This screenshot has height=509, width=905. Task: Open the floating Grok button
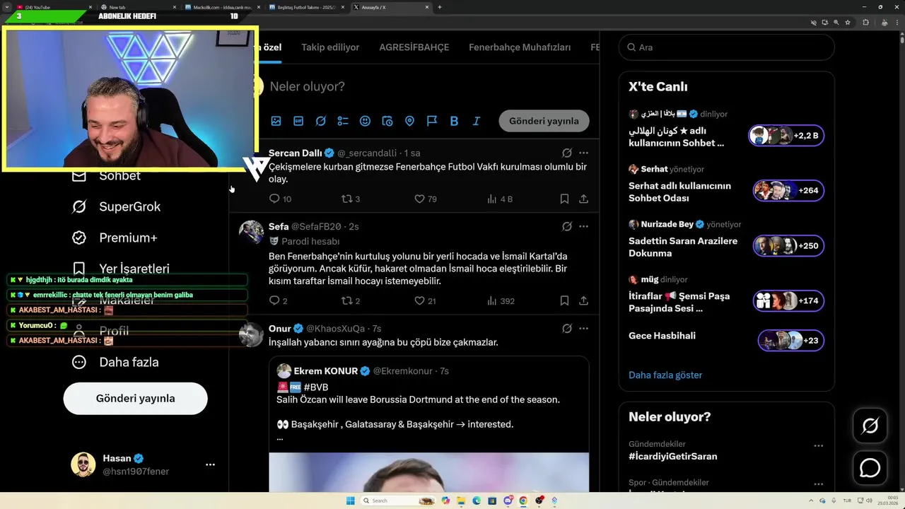coord(870,426)
